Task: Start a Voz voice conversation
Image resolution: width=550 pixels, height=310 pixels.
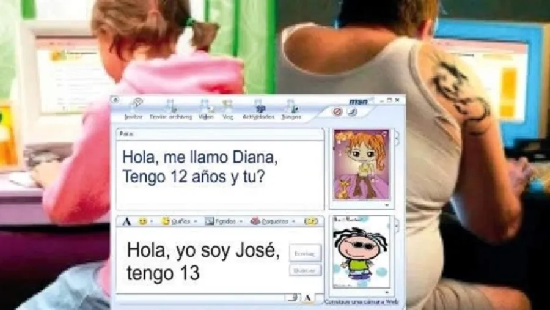Action: [228, 109]
